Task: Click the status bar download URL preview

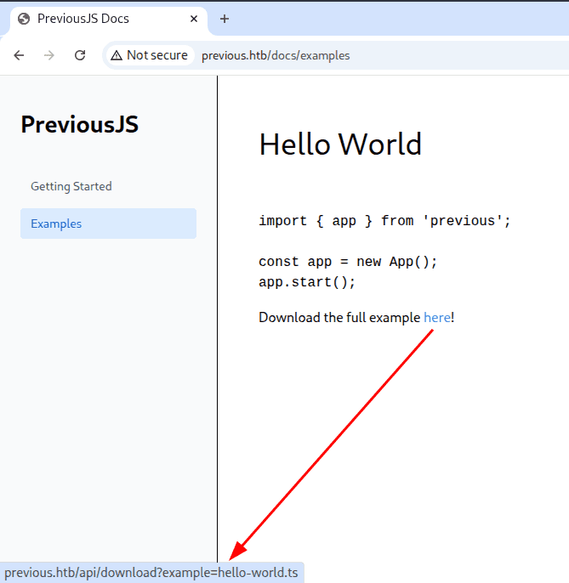Action: [151, 573]
